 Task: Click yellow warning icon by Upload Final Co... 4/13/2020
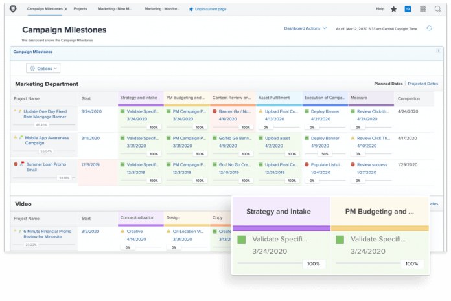(x=260, y=111)
